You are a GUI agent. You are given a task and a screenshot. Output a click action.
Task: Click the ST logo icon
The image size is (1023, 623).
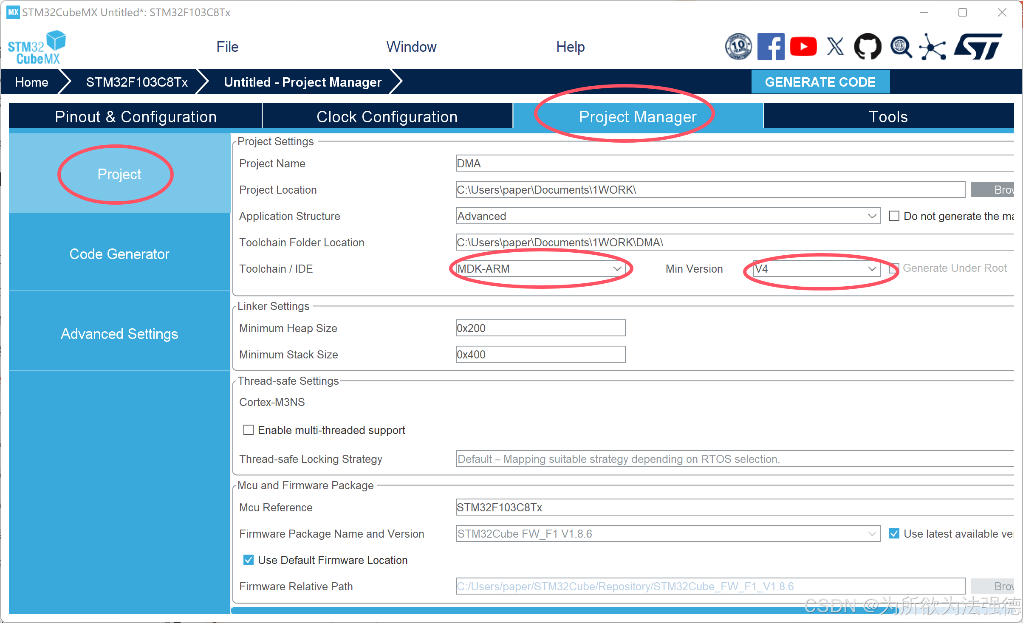click(x=978, y=47)
